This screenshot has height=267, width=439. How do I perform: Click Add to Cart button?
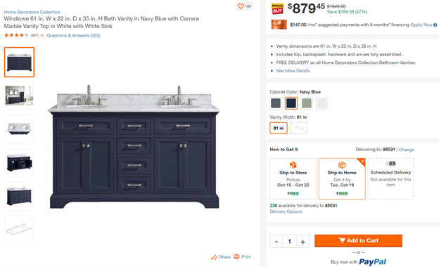[x=358, y=240]
